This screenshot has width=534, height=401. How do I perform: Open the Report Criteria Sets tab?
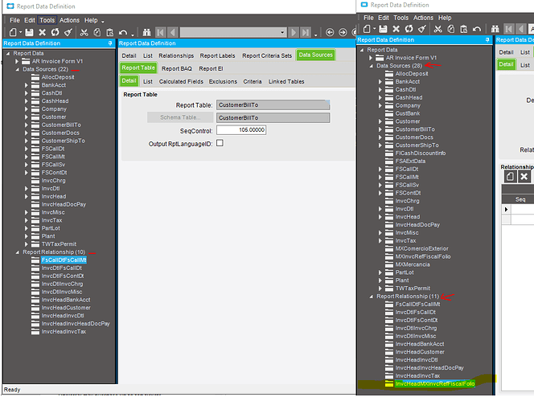coord(267,55)
